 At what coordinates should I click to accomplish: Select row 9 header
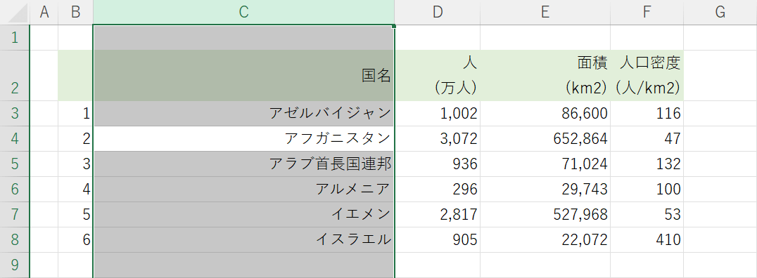(x=15, y=265)
